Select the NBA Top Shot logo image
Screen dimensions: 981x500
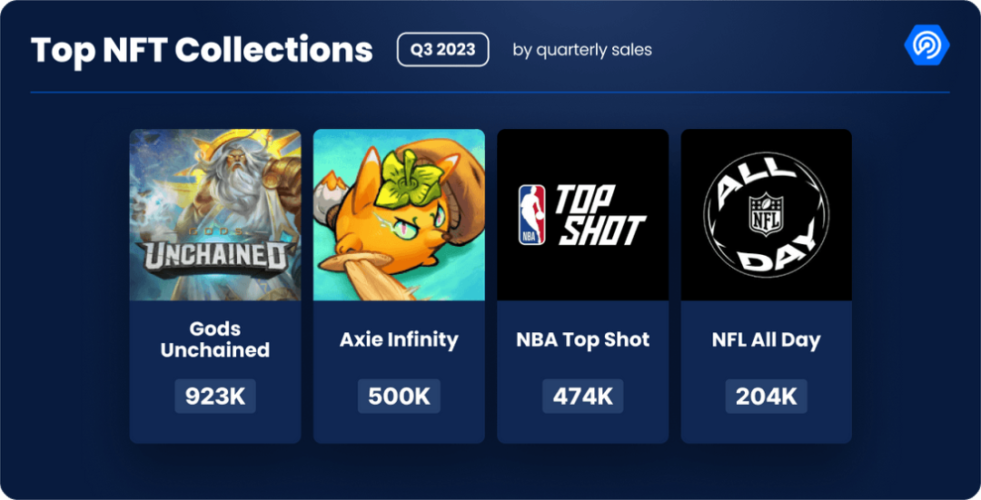(582, 215)
